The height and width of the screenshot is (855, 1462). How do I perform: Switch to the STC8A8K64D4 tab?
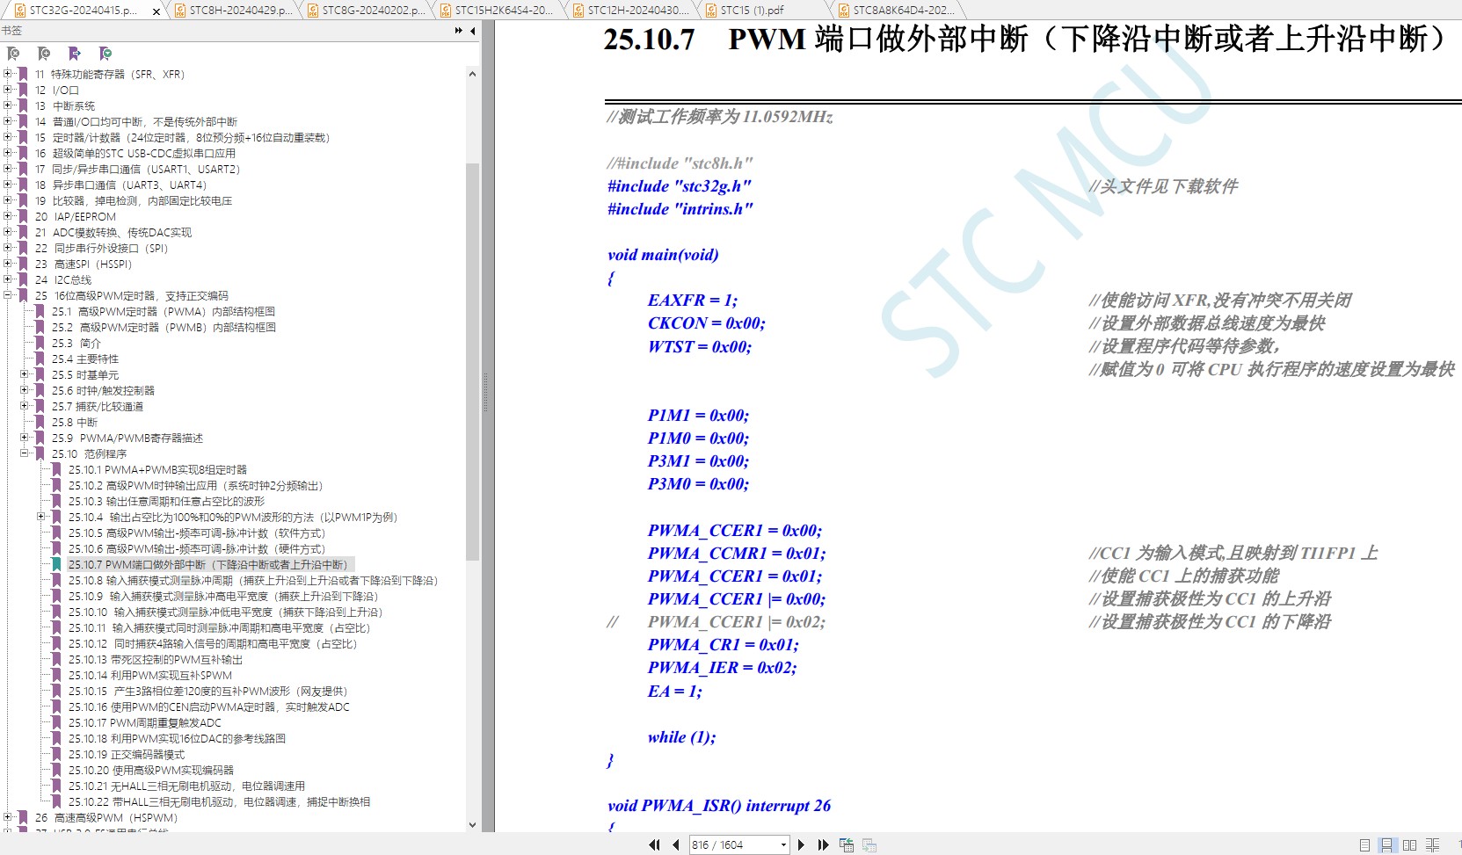point(898,11)
